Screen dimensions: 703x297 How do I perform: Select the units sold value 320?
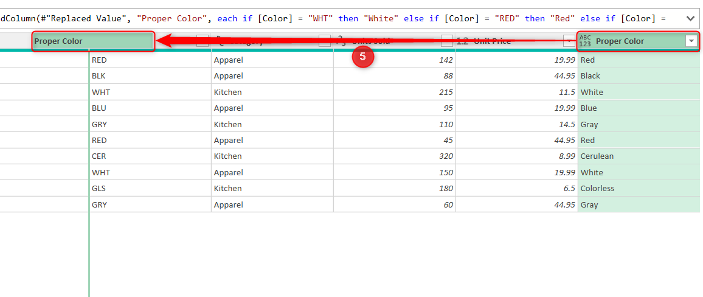point(395,156)
